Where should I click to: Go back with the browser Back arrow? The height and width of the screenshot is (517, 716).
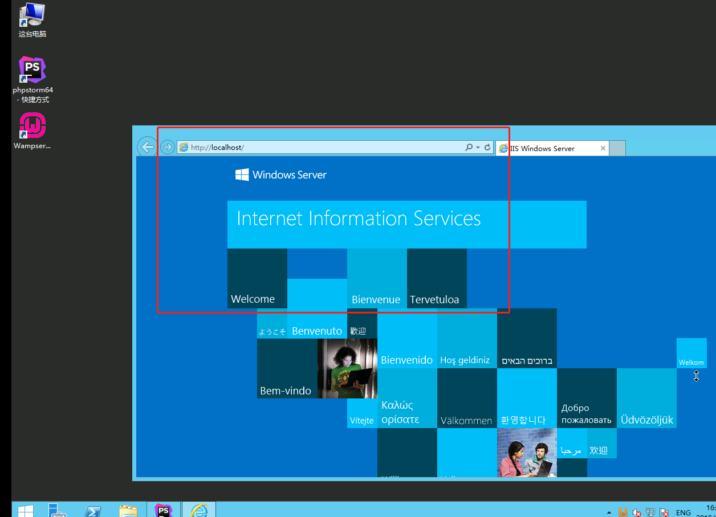147,147
